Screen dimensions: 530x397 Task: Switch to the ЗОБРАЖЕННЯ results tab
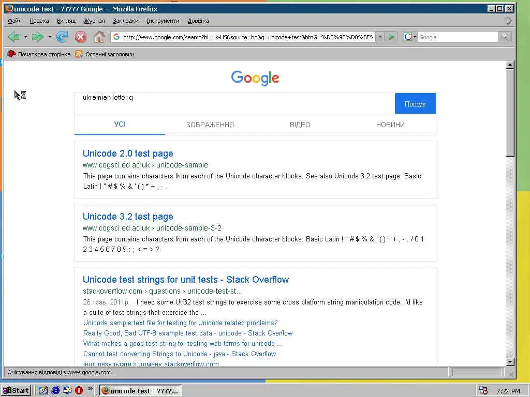(x=210, y=125)
